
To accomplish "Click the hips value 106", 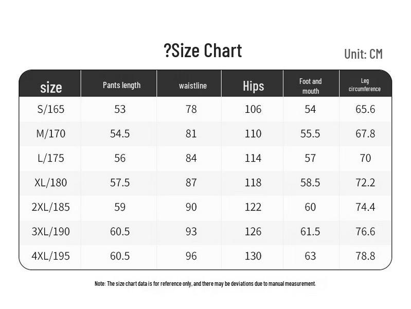I will [x=253, y=109].
